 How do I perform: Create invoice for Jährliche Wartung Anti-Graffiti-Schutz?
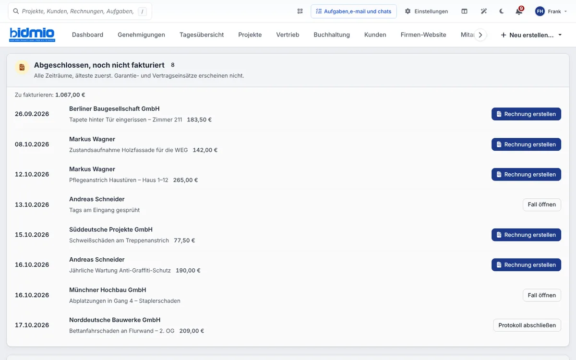[x=526, y=265]
